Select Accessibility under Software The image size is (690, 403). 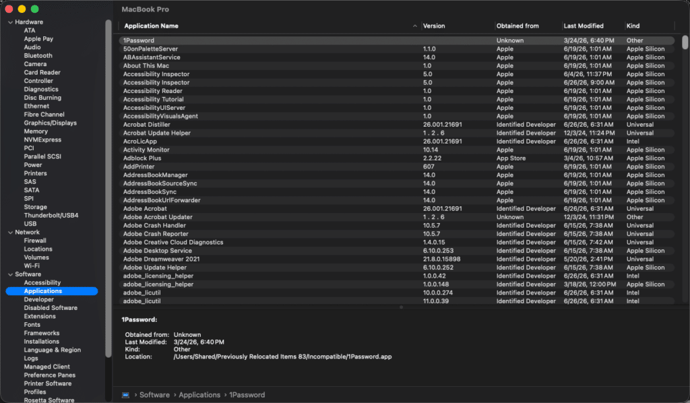[x=42, y=282]
